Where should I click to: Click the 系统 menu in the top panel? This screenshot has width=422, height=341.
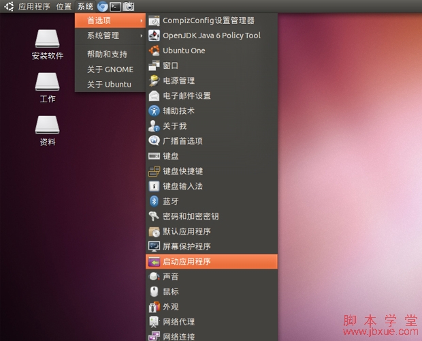coord(85,6)
